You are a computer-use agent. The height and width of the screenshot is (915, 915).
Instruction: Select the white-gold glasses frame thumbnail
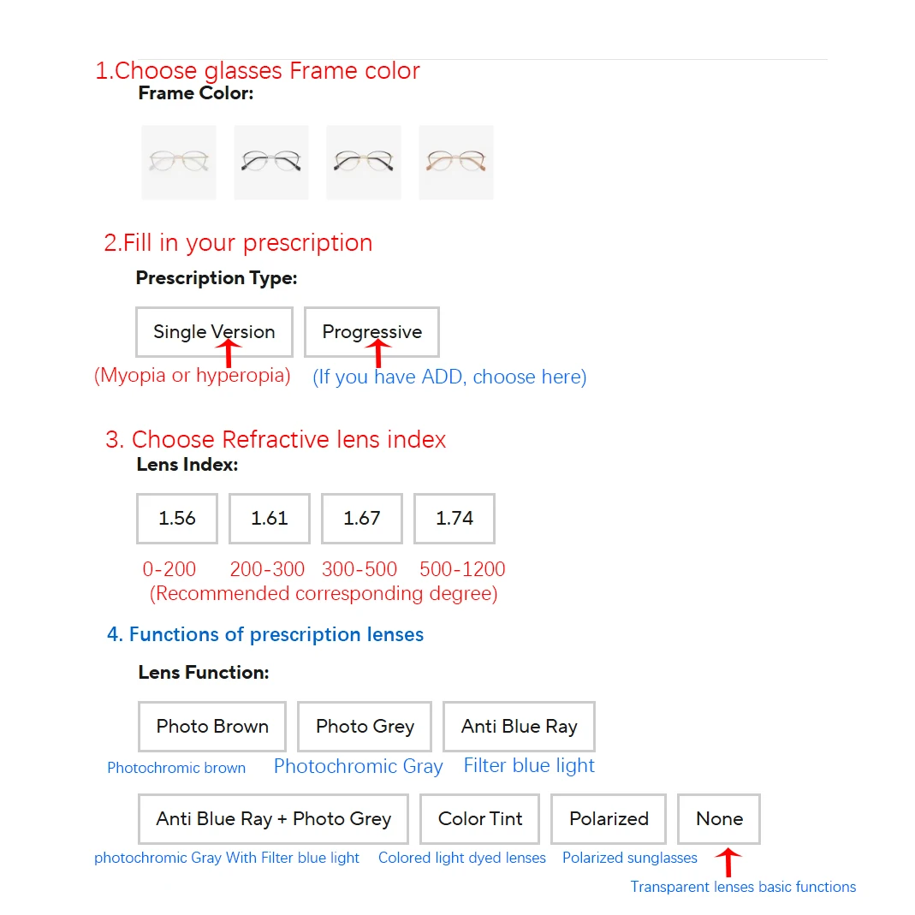(178, 163)
